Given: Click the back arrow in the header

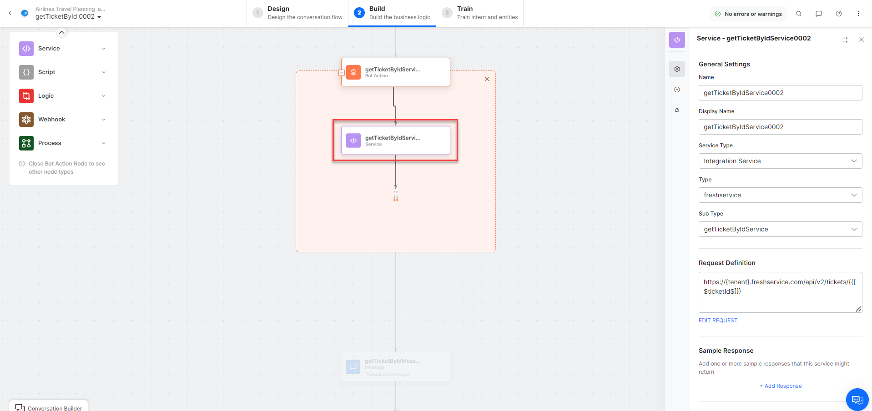Looking at the screenshot, I should [10, 13].
